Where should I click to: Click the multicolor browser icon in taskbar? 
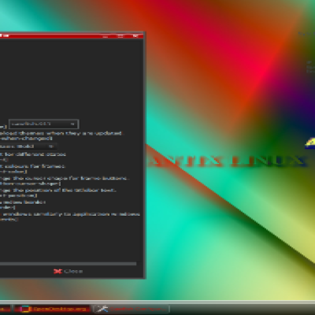point(25,309)
